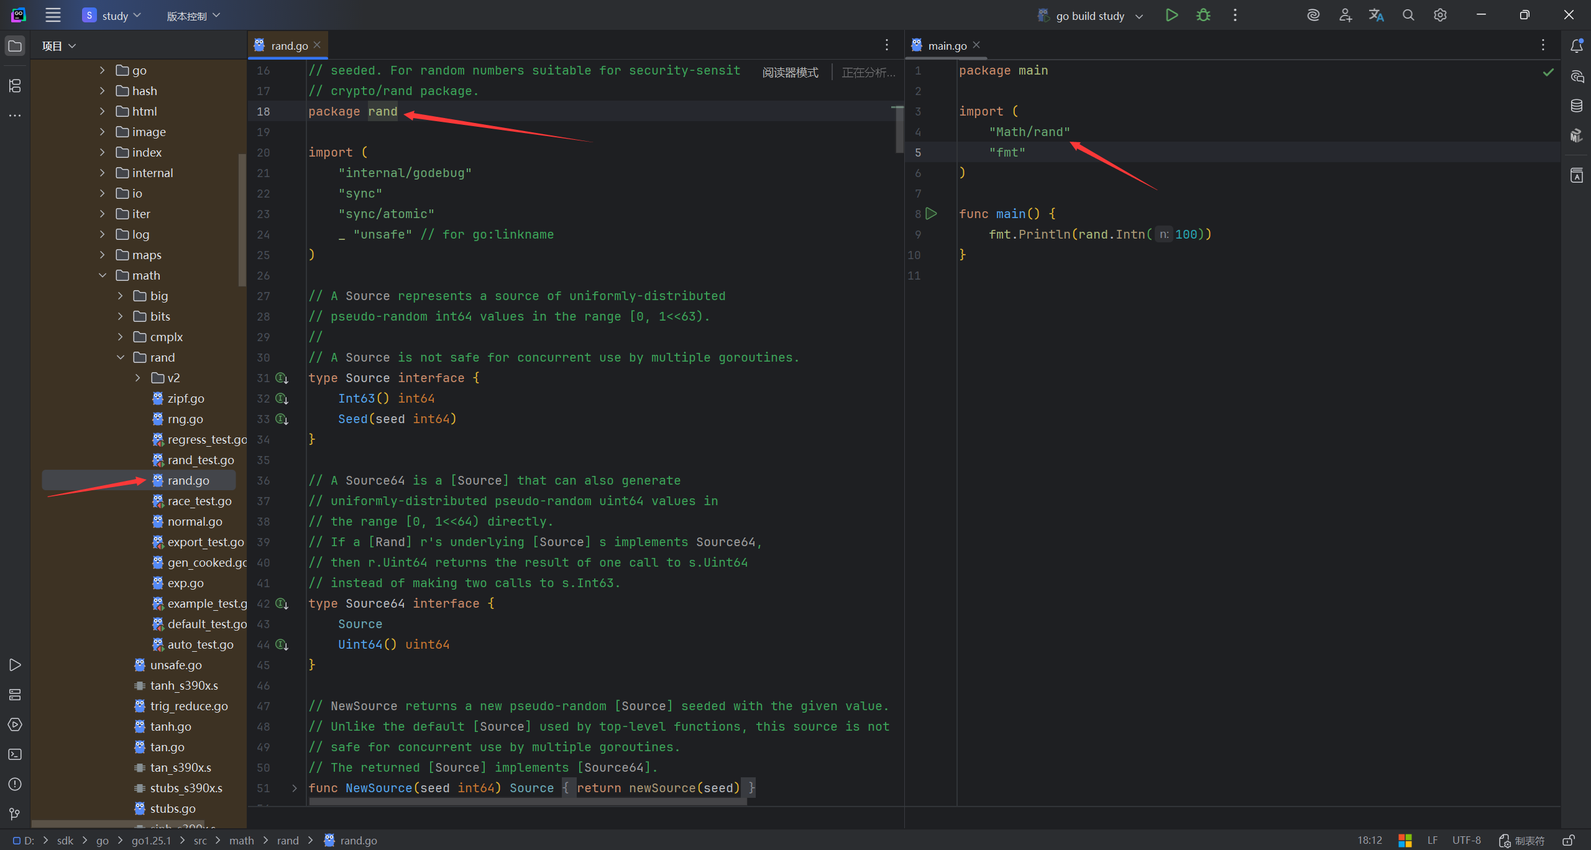The height and width of the screenshot is (850, 1591).
Task: Toggle the read-only lock icon in status bar
Action: click(1569, 841)
